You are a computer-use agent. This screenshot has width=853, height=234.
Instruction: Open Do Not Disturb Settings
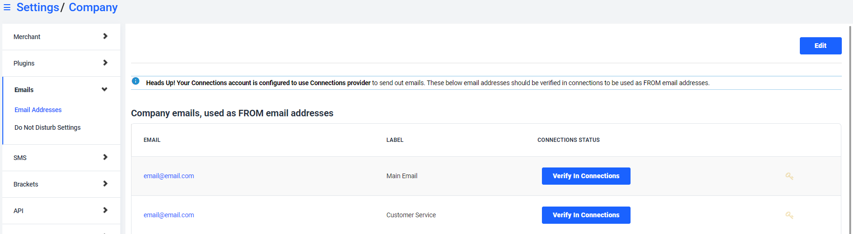(48, 127)
